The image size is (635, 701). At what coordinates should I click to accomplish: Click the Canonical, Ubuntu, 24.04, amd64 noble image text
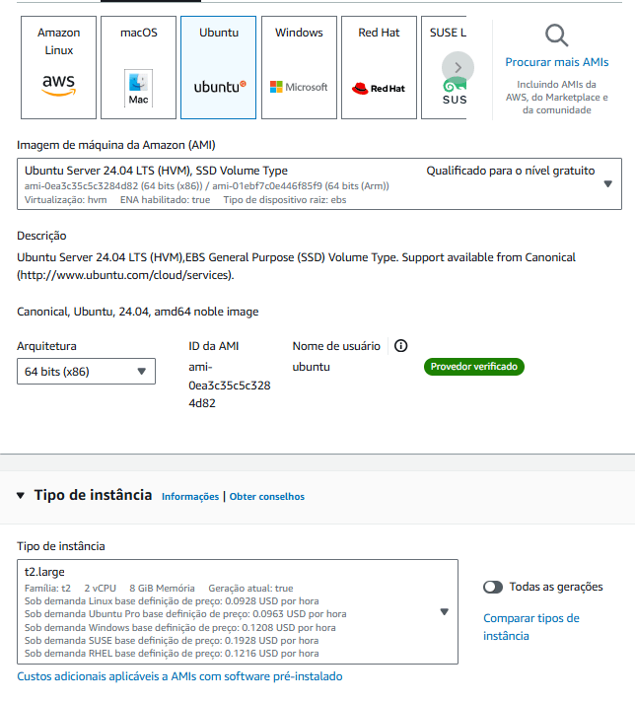138,312
